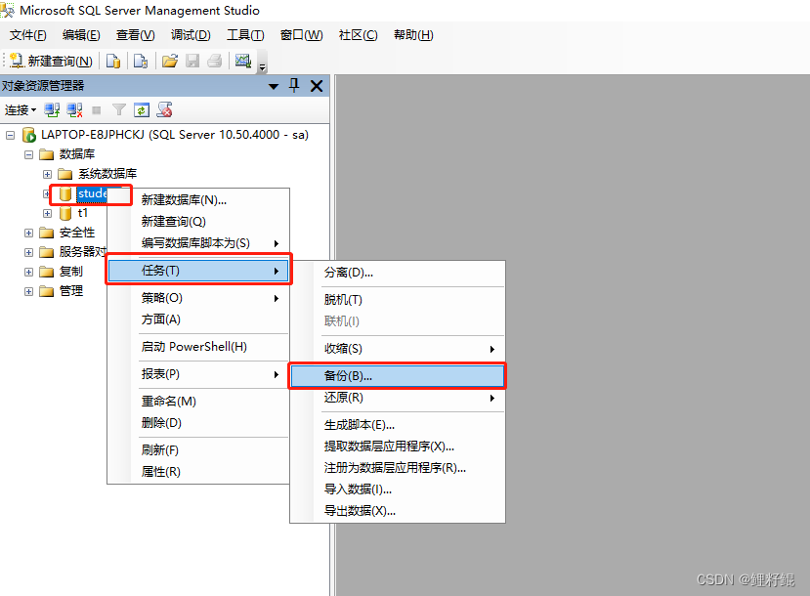Image resolution: width=810 pixels, height=596 pixels.
Task: Select the LAPTOP-E8JPHCKJ server tree item
Action: coord(175,135)
